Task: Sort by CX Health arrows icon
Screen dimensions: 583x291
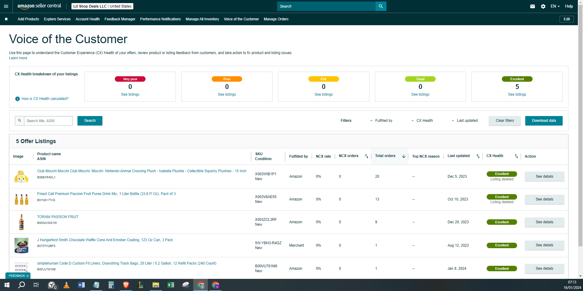Action: pyautogui.click(x=516, y=156)
